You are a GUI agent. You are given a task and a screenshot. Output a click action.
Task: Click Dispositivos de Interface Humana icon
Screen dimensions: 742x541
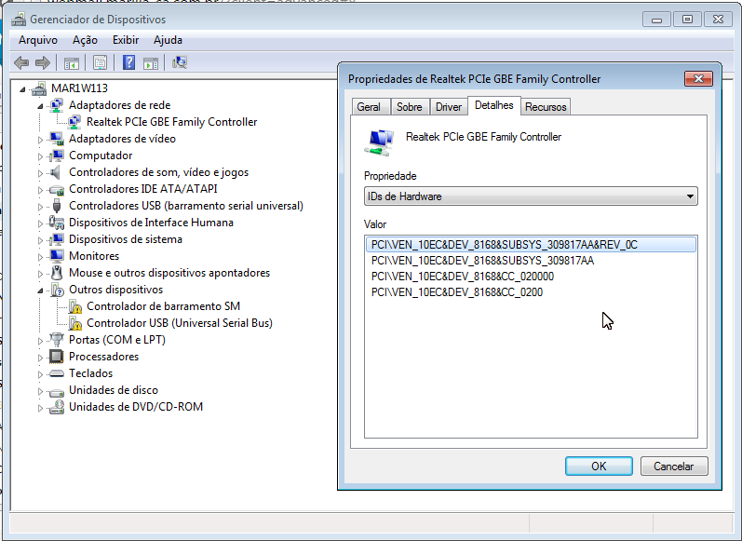pos(57,223)
